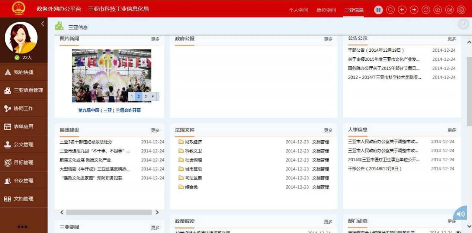Image resolution: width=472 pixels, height=233 pixels.
Task: Select slide 3 in the photo news carousel
Action: [x=146, y=96]
